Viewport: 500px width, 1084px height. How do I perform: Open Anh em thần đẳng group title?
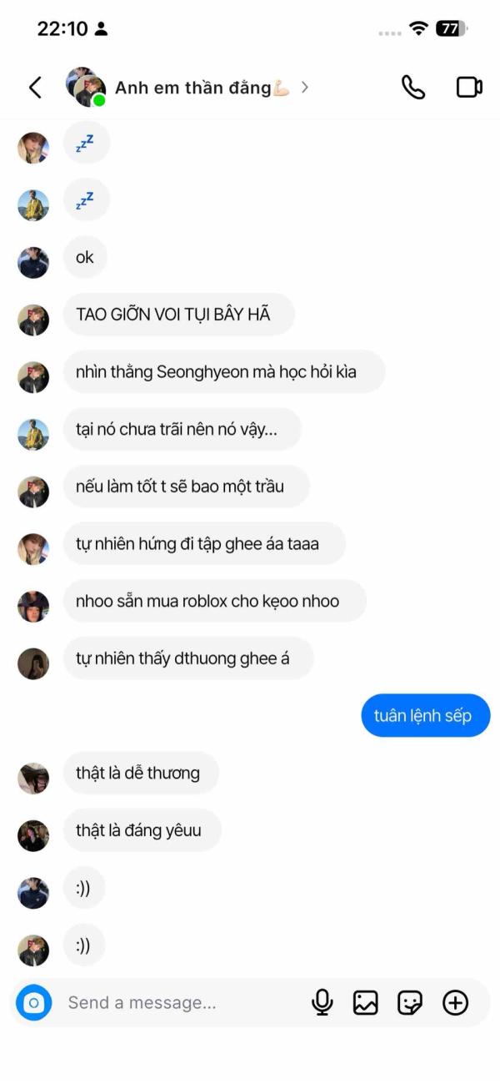[x=202, y=88]
